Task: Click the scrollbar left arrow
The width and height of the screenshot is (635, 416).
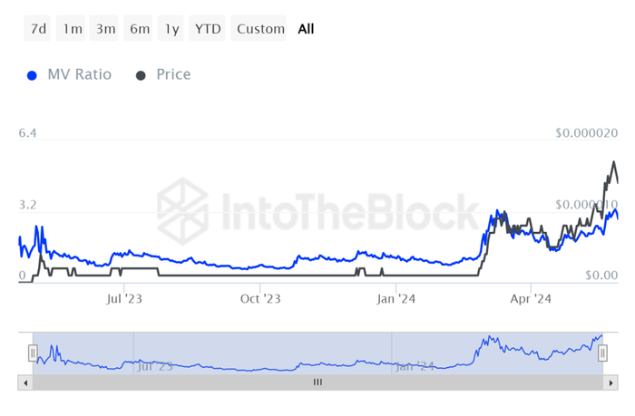Action: pyautogui.click(x=25, y=382)
